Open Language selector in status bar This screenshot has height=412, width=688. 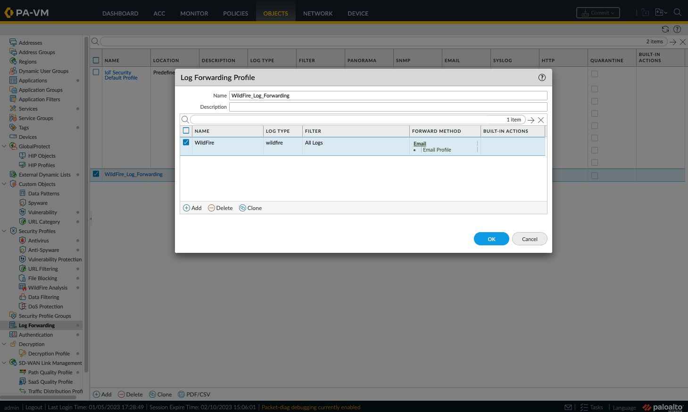[x=624, y=407]
